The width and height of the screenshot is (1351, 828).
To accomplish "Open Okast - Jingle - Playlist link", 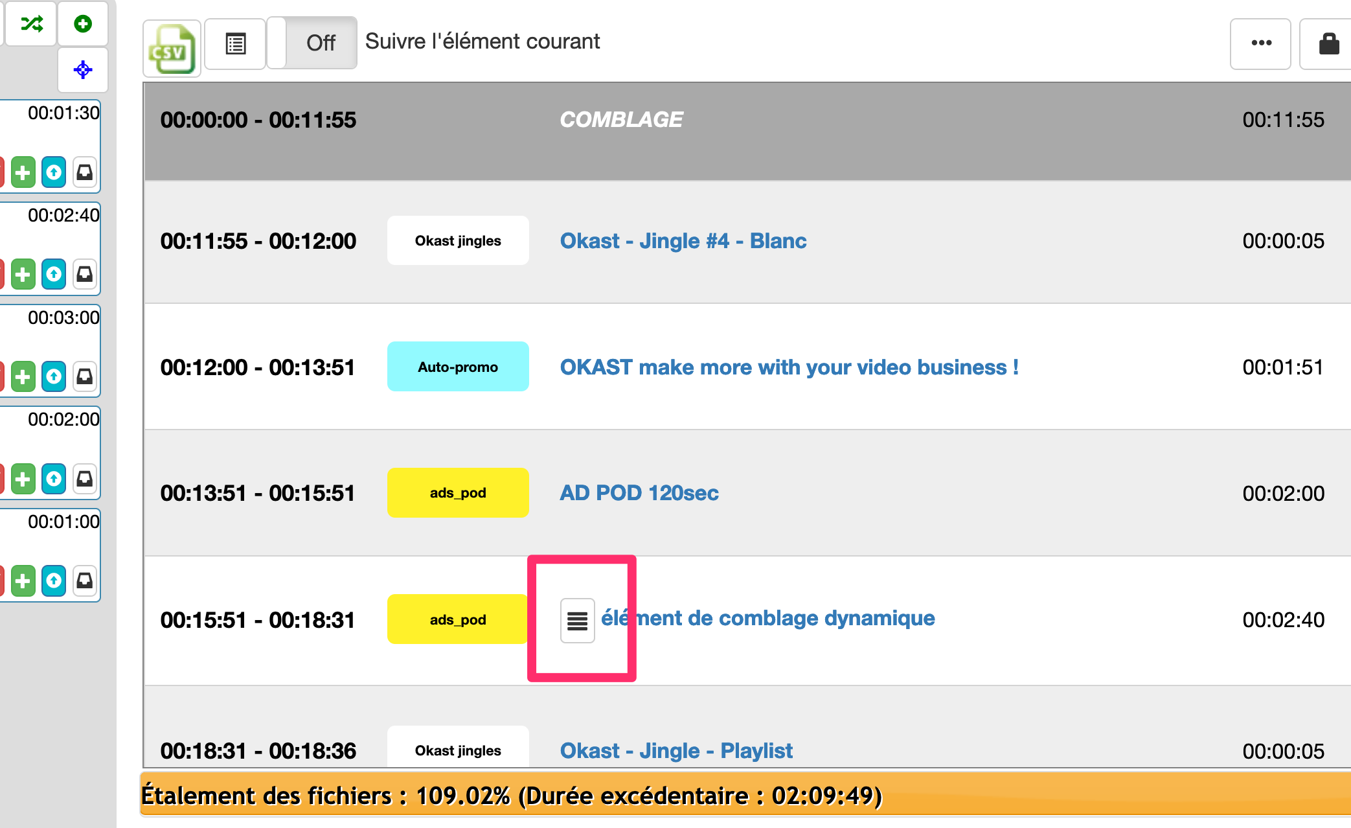I will pyautogui.click(x=675, y=751).
